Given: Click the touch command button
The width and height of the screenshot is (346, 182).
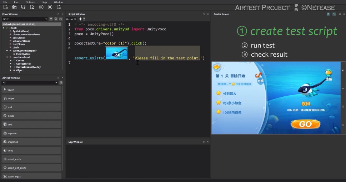Looking at the screenshot, I should (31, 90).
